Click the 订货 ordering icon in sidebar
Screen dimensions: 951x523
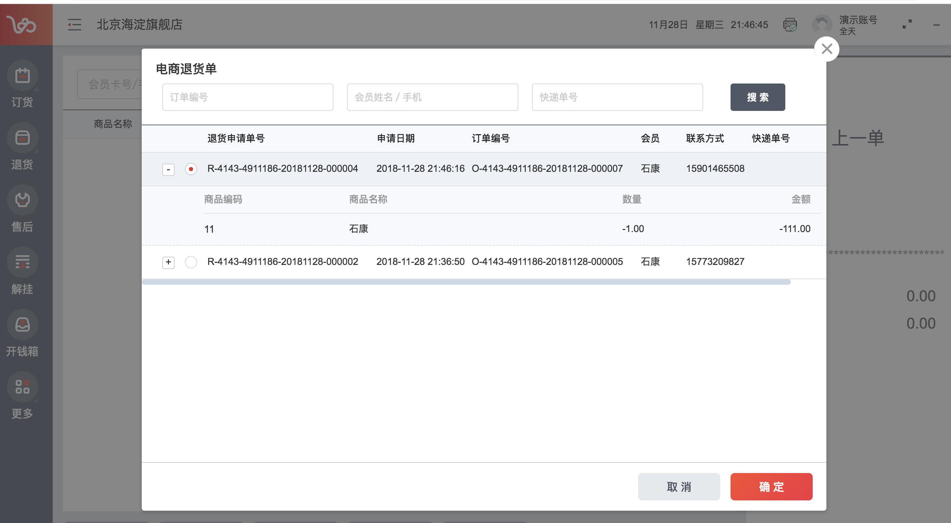(23, 76)
